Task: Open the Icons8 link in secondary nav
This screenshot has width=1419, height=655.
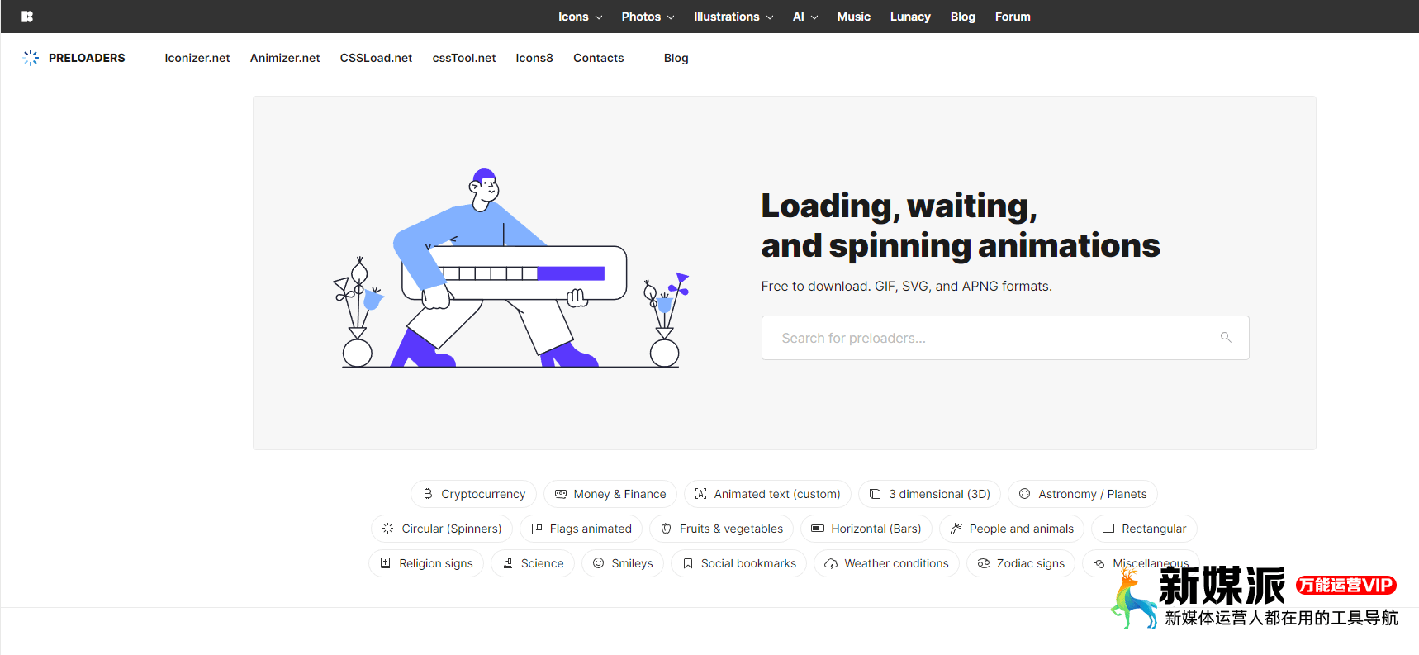Action: (x=534, y=58)
